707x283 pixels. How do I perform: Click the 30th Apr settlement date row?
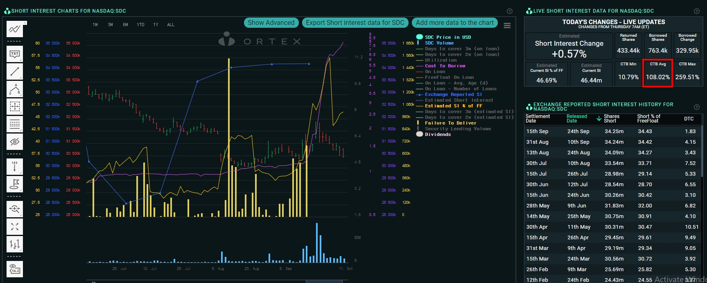pos(613,227)
